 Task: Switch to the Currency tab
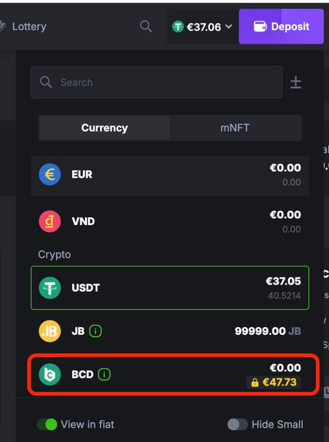click(104, 128)
